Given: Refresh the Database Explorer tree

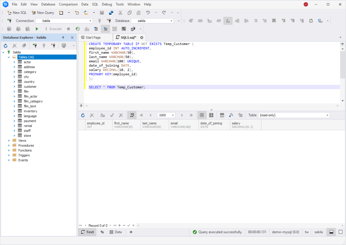Looking at the screenshot, I should point(5,46).
